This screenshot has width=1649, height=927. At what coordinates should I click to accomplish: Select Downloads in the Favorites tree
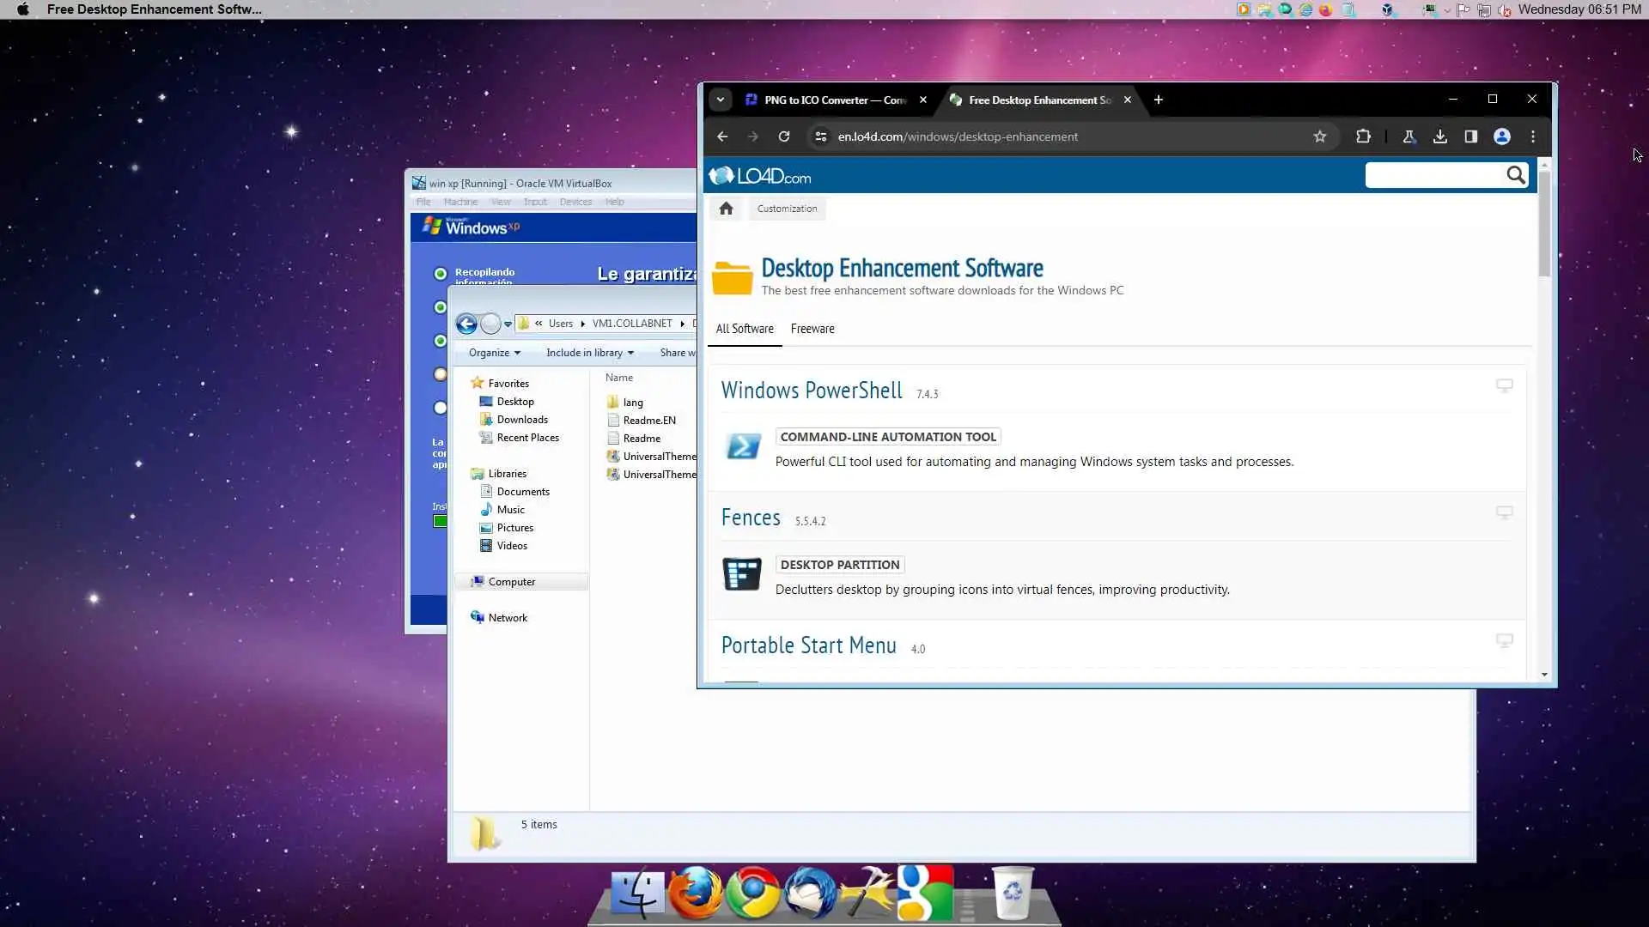522,420
